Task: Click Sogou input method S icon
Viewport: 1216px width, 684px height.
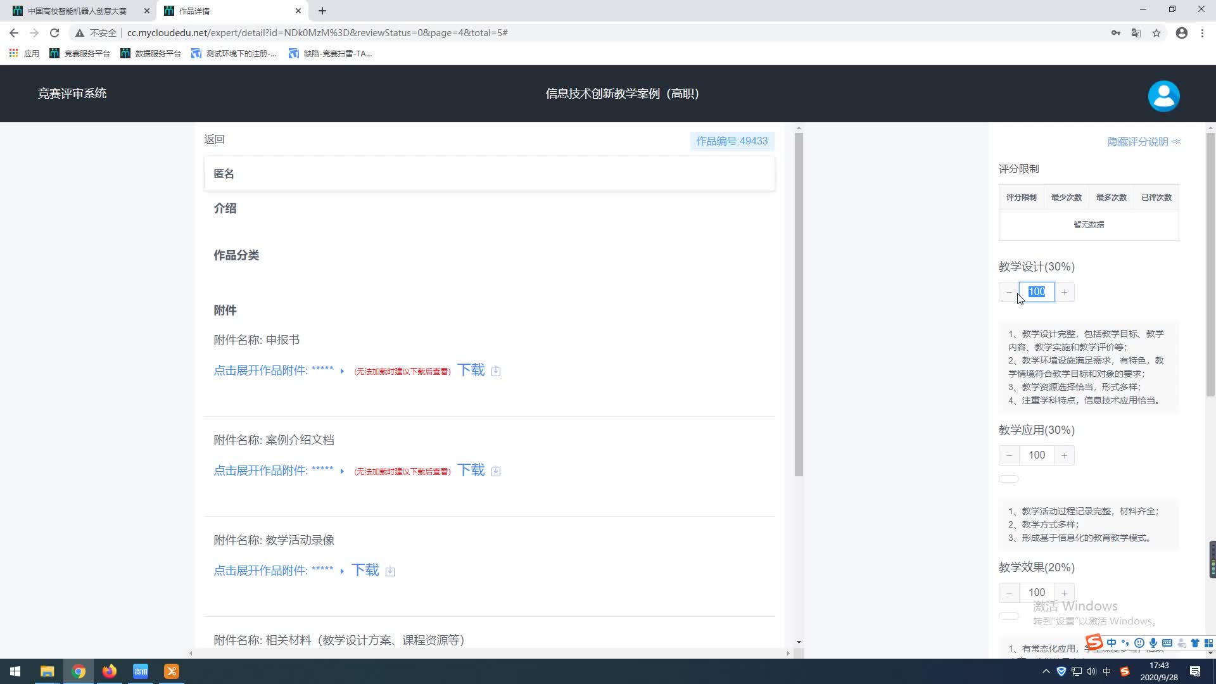Action: click(1125, 671)
